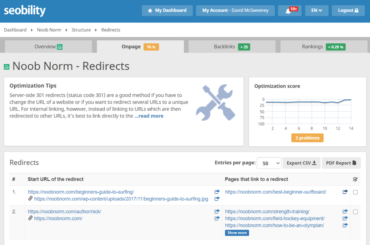
Task: Open field-hockey-equipment page link
Action: click(x=275, y=218)
